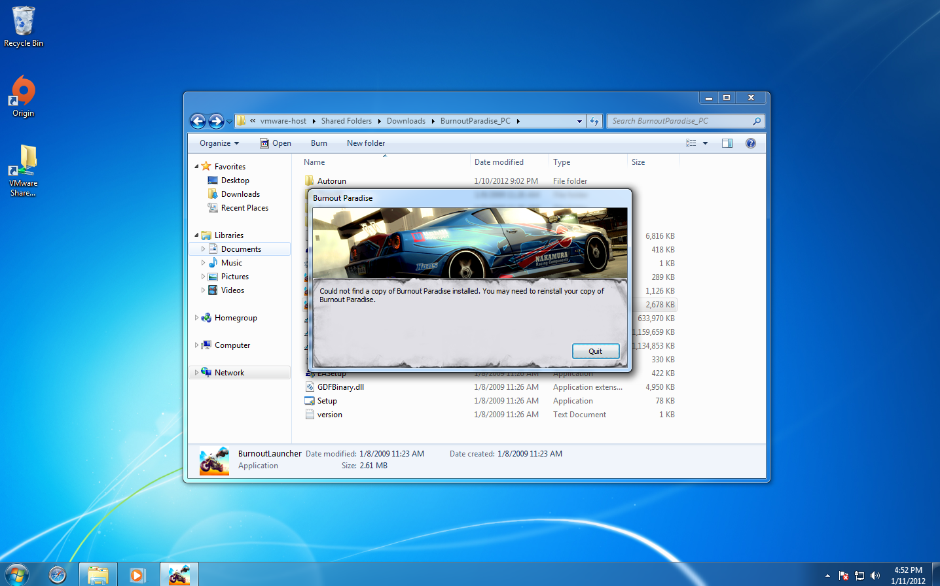940x586 pixels.
Task: Open the Pictures library
Action: (234, 277)
